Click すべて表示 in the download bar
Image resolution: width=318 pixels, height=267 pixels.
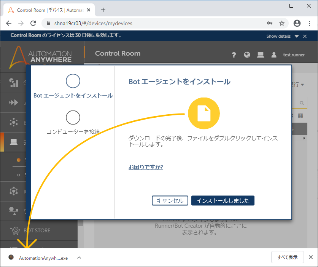(287, 257)
